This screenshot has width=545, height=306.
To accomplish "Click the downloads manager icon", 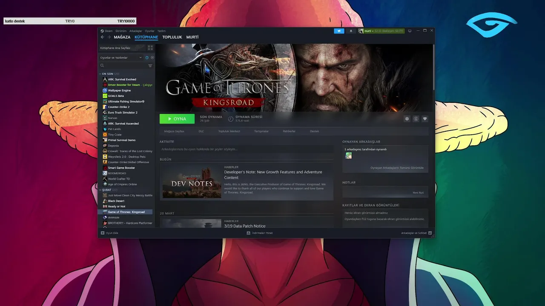I will point(249,233).
